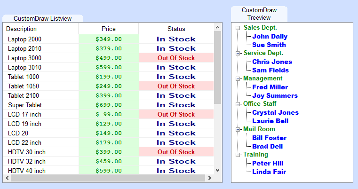Image resolution: width=358 pixels, height=189 pixels.
Task: Select the Laptop 3000 row
Action: click(x=109, y=58)
